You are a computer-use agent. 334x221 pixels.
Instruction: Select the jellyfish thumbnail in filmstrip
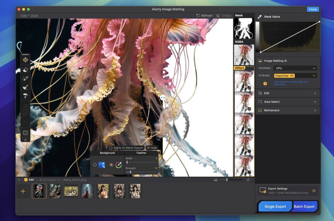[x=39, y=191]
